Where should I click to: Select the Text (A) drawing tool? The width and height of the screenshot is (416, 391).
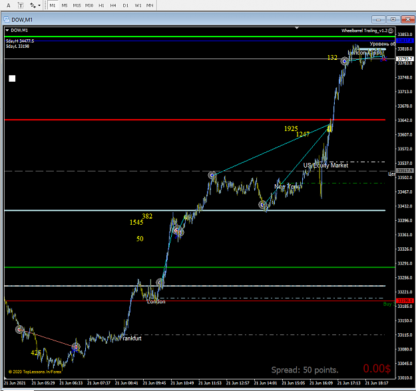point(9,5)
